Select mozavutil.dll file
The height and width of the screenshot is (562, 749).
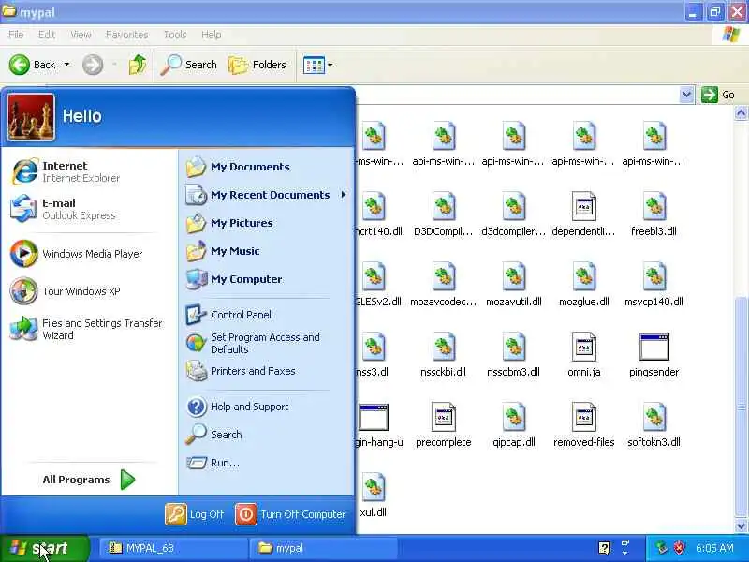[513, 284]
